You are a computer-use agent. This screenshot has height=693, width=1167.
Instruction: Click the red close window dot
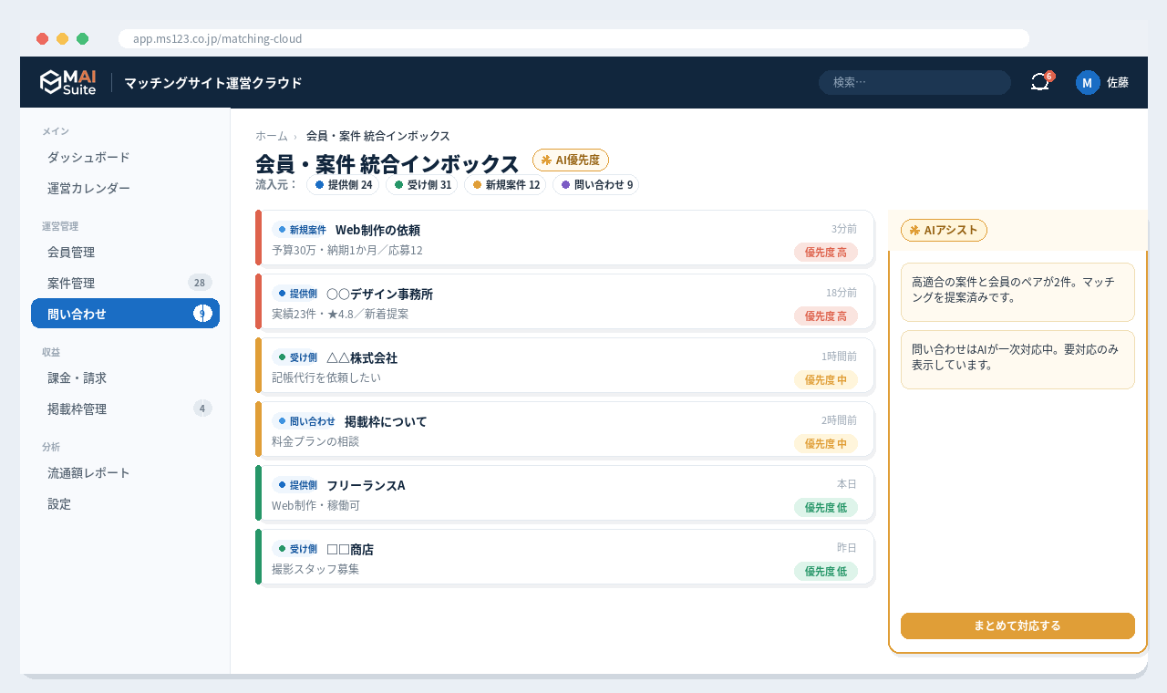tap(42, 38)
